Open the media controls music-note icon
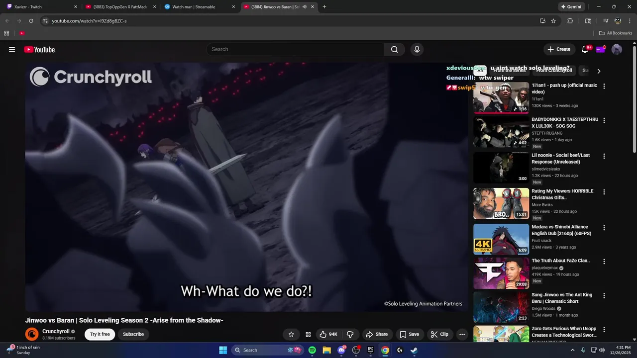Viewport: 637px width, 358px height. (605, 21)
